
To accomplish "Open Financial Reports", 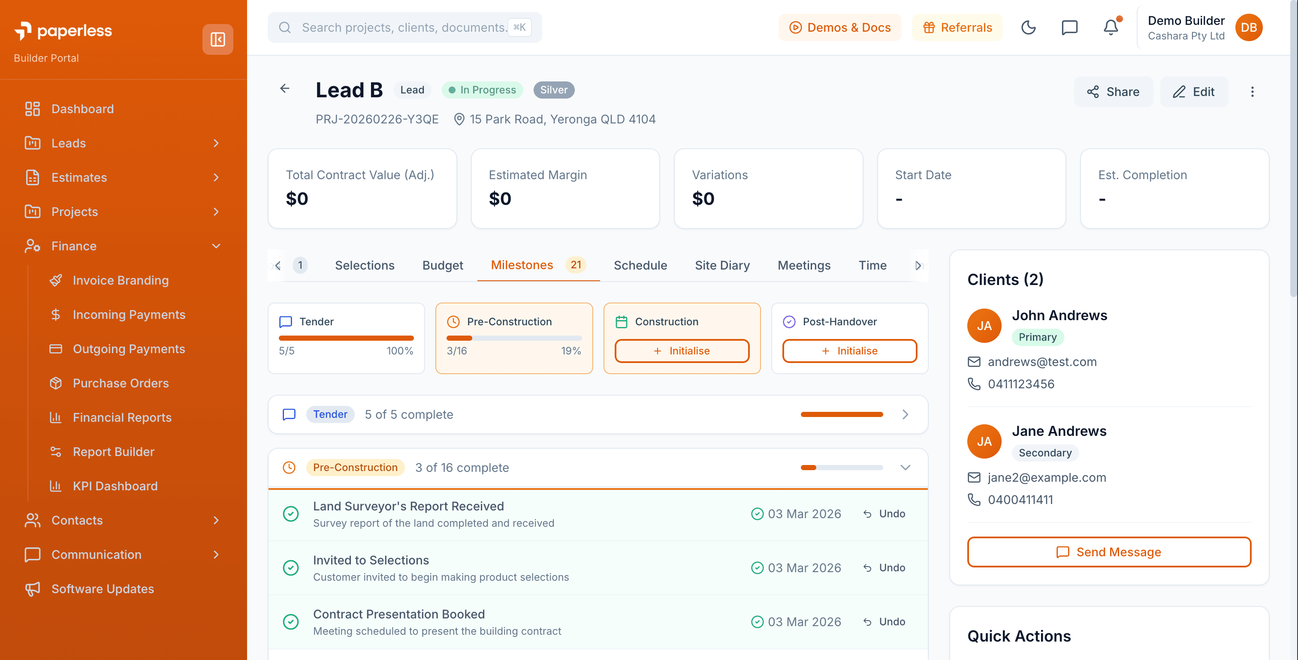I will [122, 417].
